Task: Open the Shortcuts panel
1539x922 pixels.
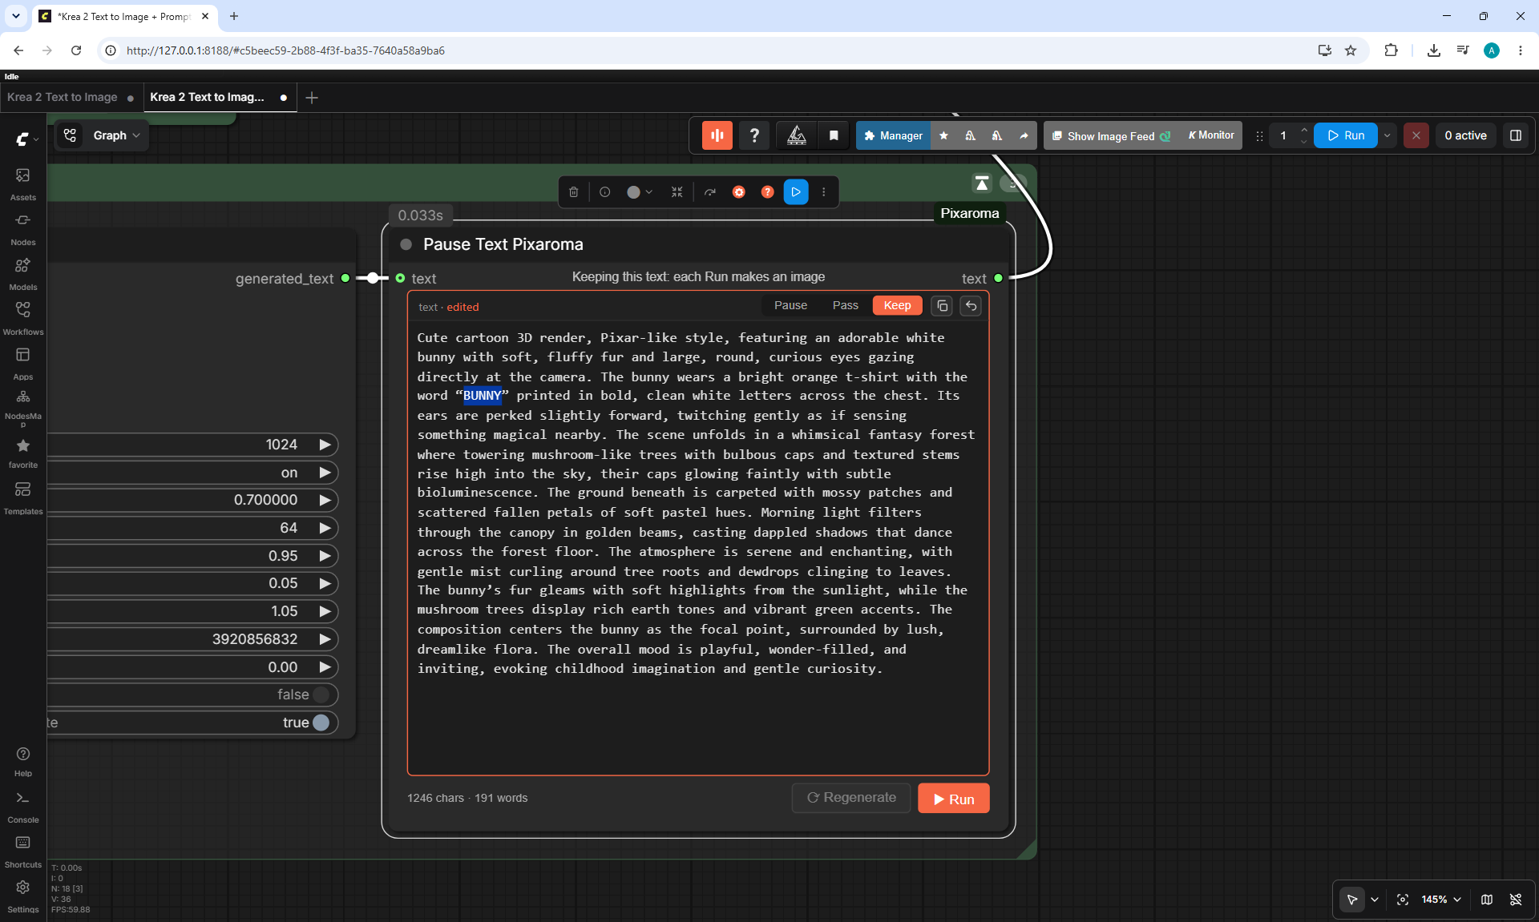Action: tap(22, 852)
